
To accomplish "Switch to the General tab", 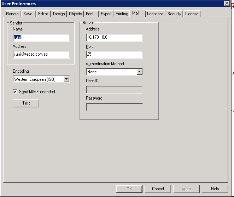I will click(x=12, y=14).
